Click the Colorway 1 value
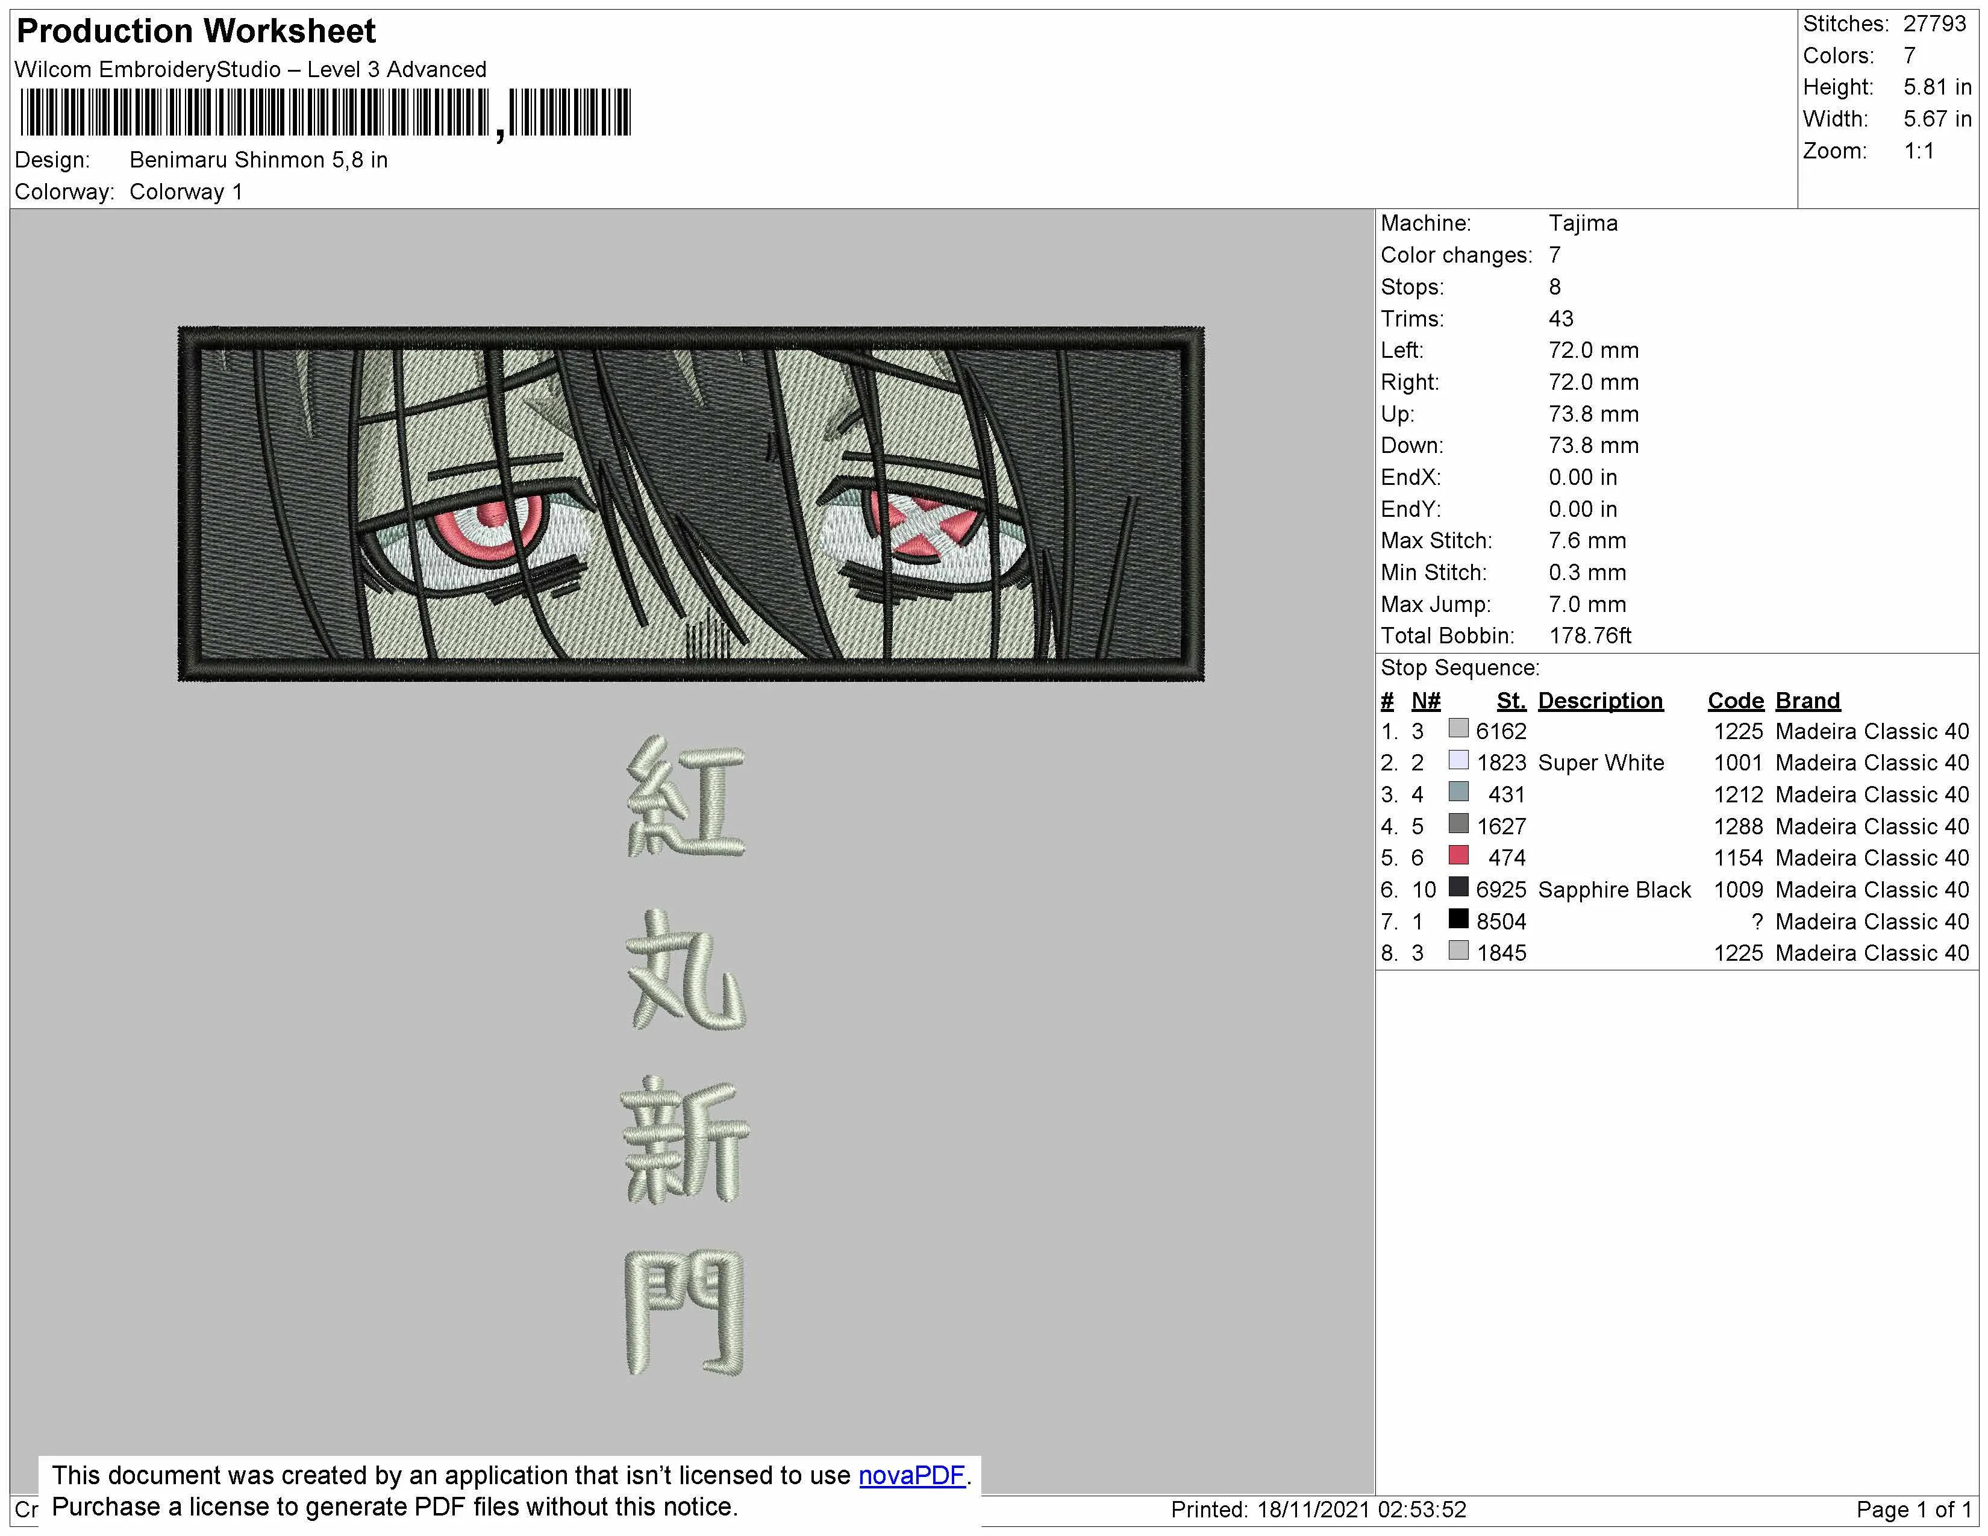This screenshot has width=1988, height=1536. pyautogui.click(x=186, y=192)
